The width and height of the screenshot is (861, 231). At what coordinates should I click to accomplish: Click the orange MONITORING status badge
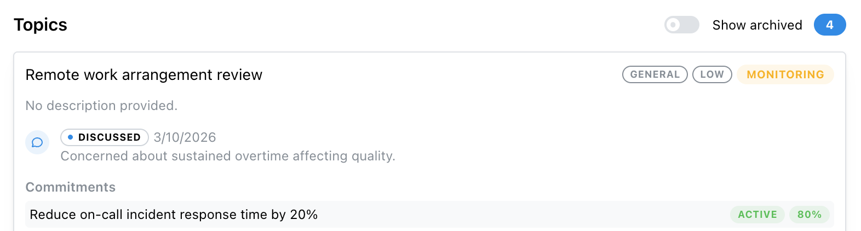[x=785, y=74]
